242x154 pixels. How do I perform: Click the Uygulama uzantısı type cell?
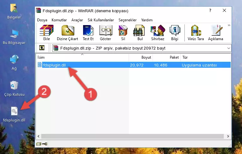199,65
